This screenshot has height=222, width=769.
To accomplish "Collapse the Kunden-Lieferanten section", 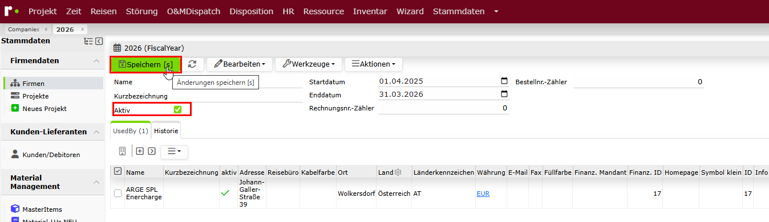I will [96, 132].
